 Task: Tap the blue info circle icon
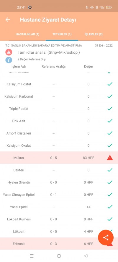pos(9,60)
